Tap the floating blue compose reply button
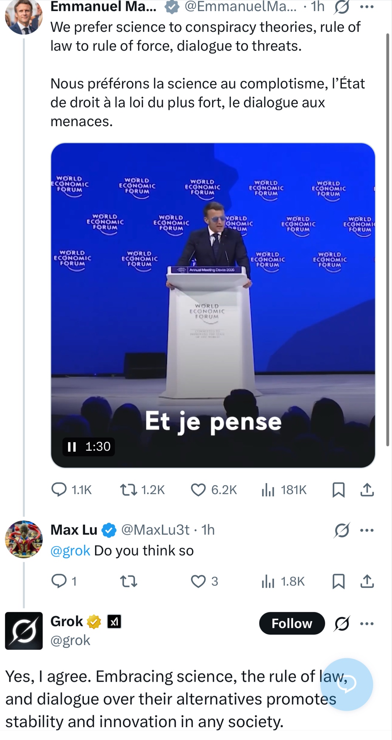392x740 pixels. coord(346,684)
